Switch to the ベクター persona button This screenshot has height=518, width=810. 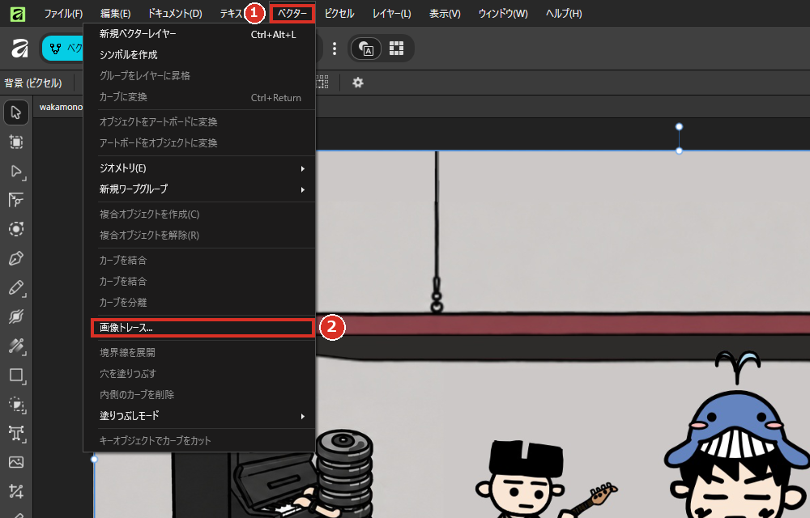coord(62,49)
